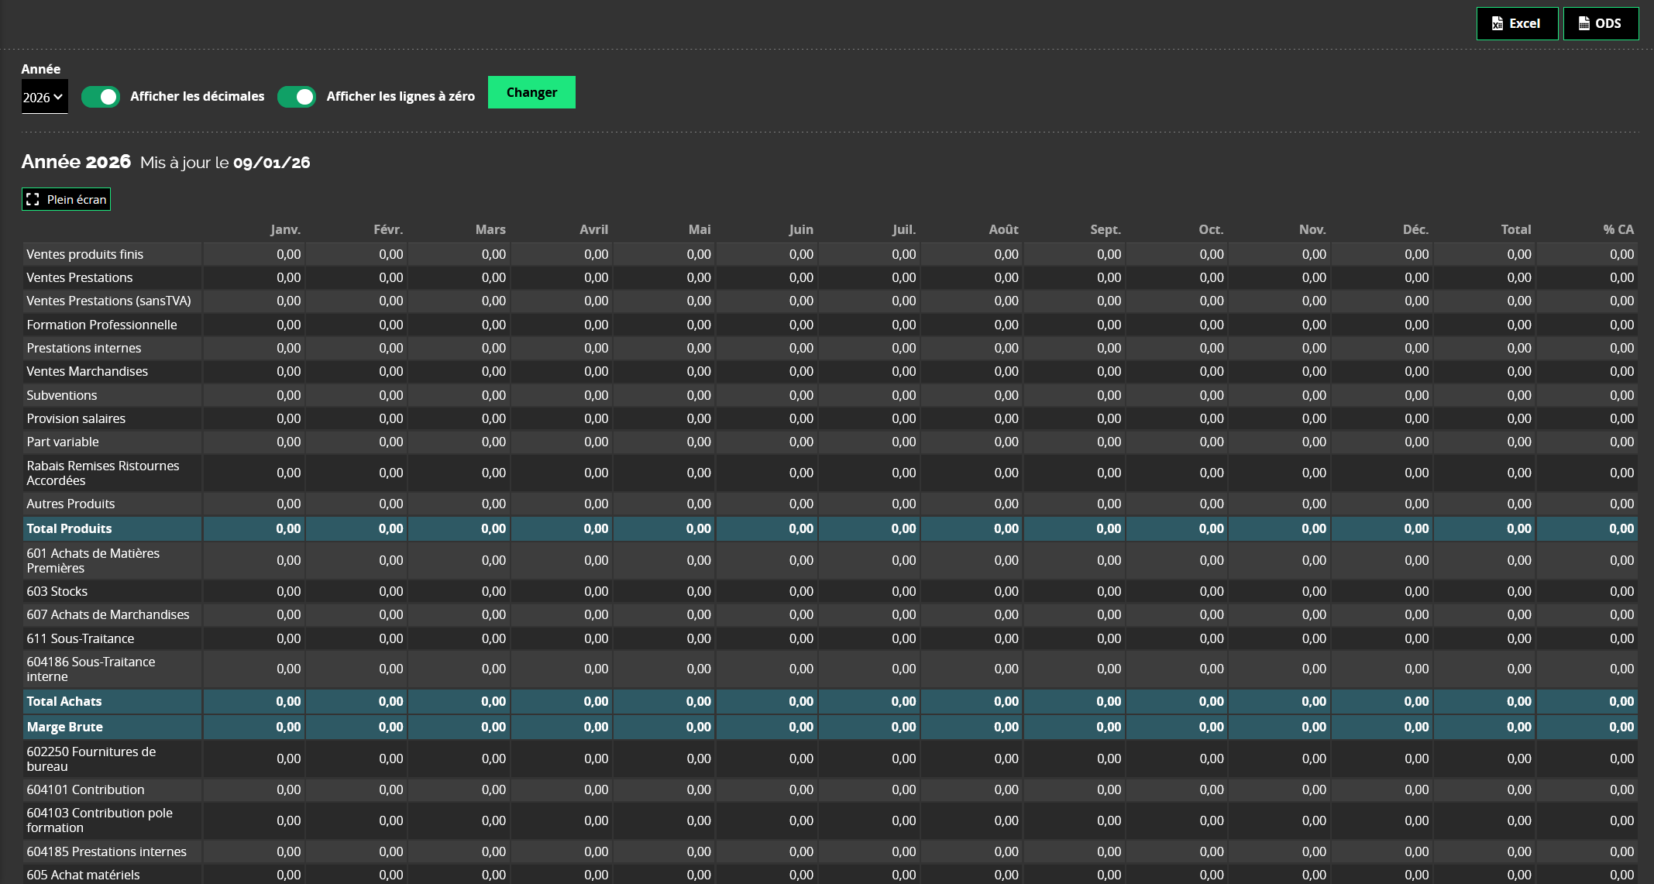Click the % CA column header

click(1618, 229)
